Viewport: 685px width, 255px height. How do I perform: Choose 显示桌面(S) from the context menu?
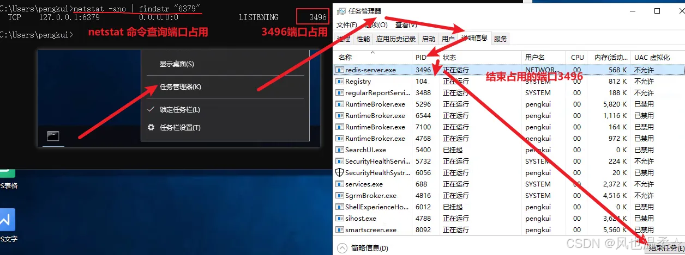(x=177, y=64)
